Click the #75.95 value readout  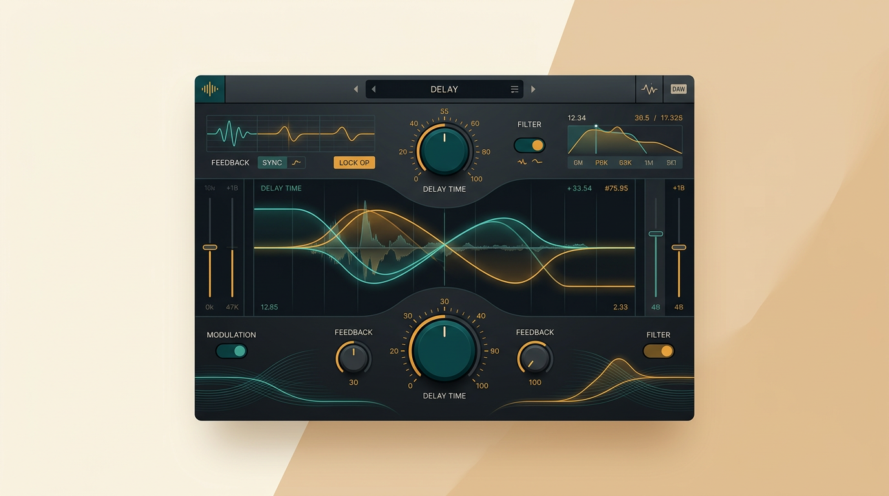point(616,189)
